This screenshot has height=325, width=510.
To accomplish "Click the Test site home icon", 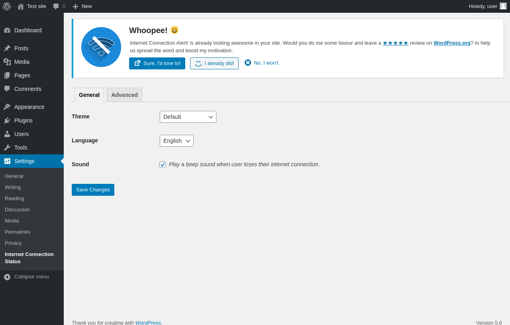I will (21, 6).
